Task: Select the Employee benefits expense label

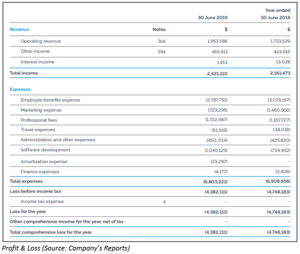Action: pos(50,100)
